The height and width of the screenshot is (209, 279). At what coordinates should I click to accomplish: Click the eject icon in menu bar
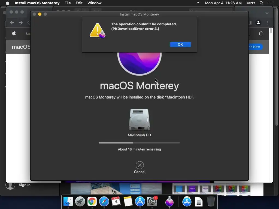(198, 3)
